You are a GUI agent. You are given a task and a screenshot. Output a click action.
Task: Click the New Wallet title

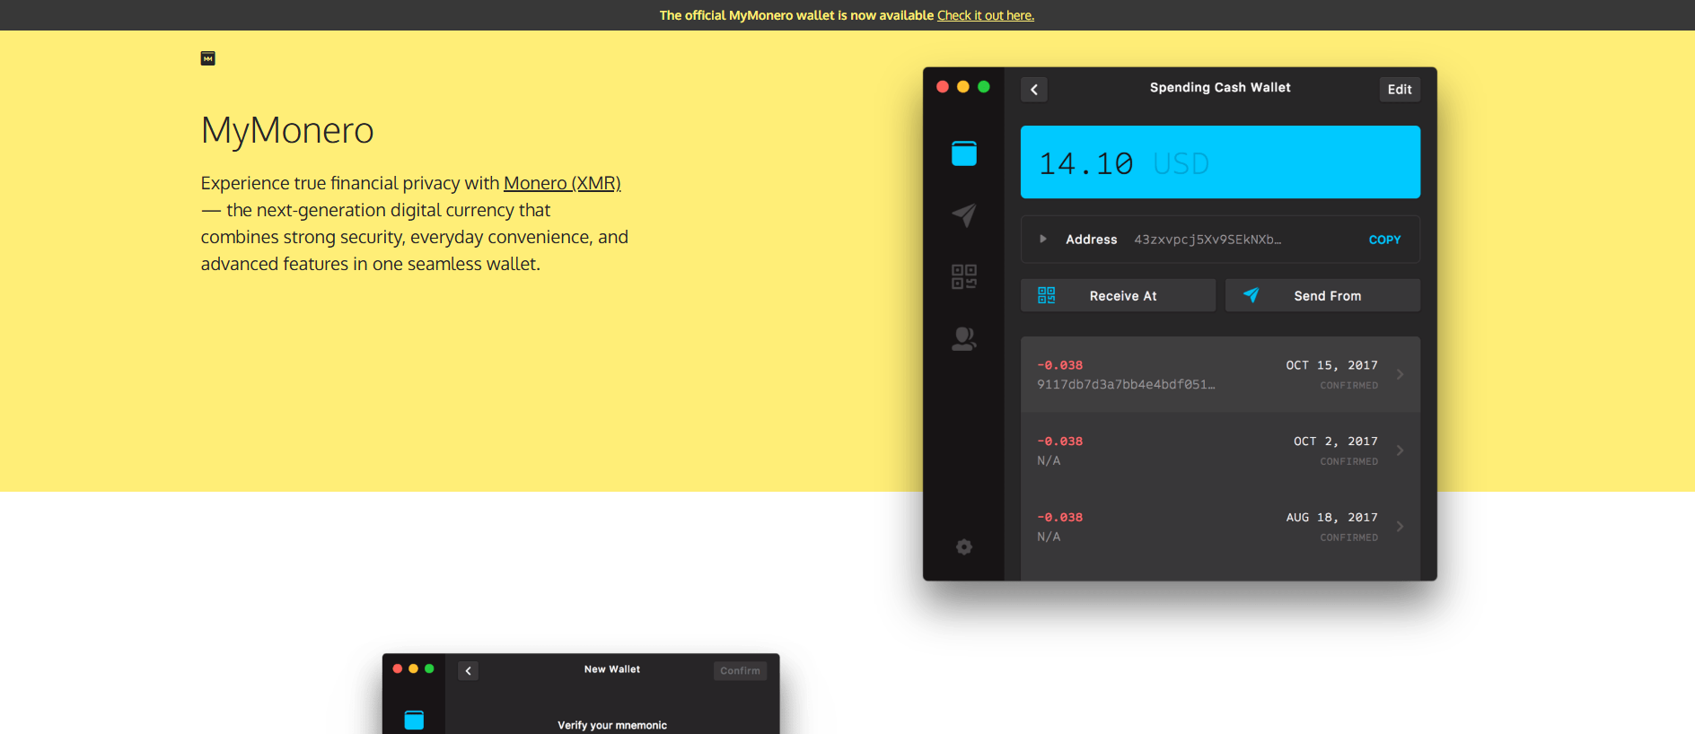(612, 669)
